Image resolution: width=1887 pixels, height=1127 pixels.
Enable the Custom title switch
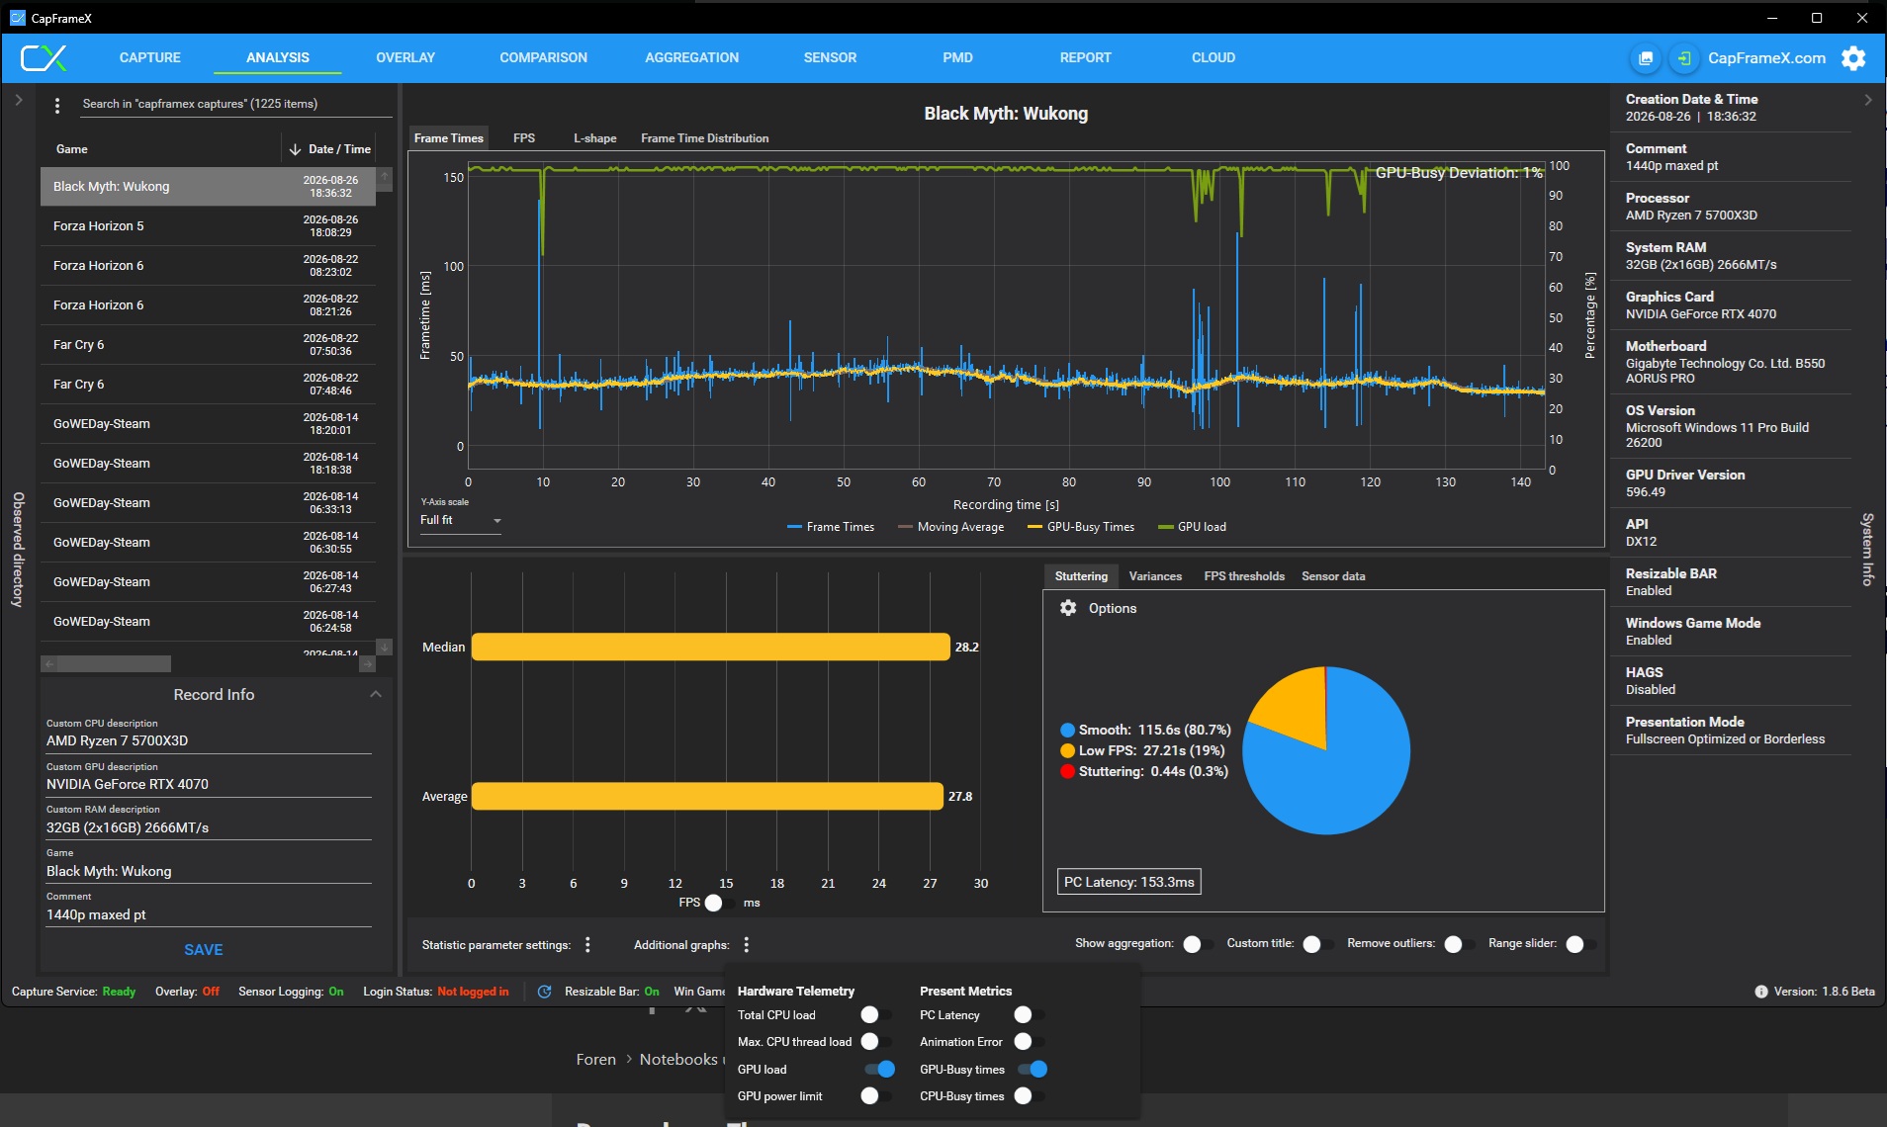point(1318,944)
